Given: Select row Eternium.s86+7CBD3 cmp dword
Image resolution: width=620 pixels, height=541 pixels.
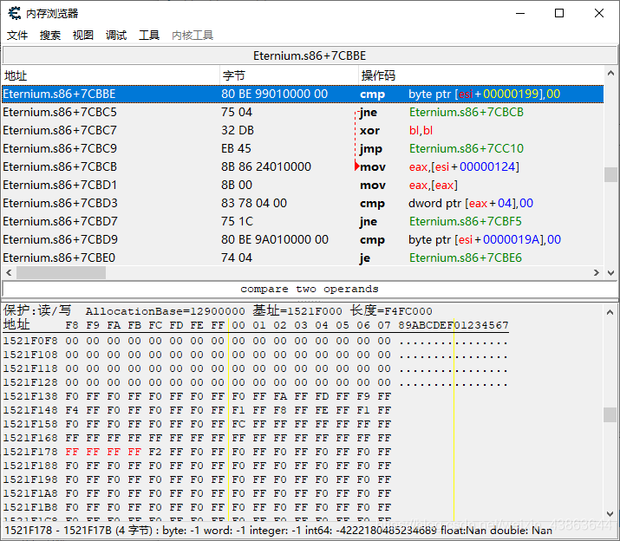Looking at the screenshot, I should tap(303, 203).
